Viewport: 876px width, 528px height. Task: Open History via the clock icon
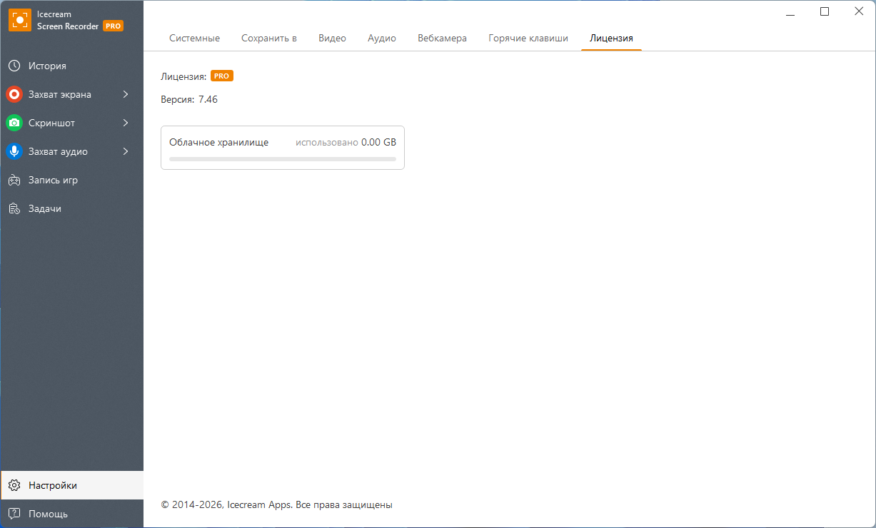pos(14,66)
